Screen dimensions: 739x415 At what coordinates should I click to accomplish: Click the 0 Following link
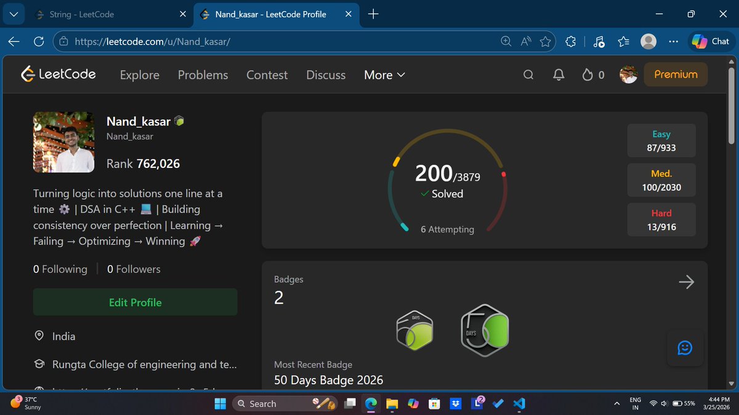[x=60, y=269]
